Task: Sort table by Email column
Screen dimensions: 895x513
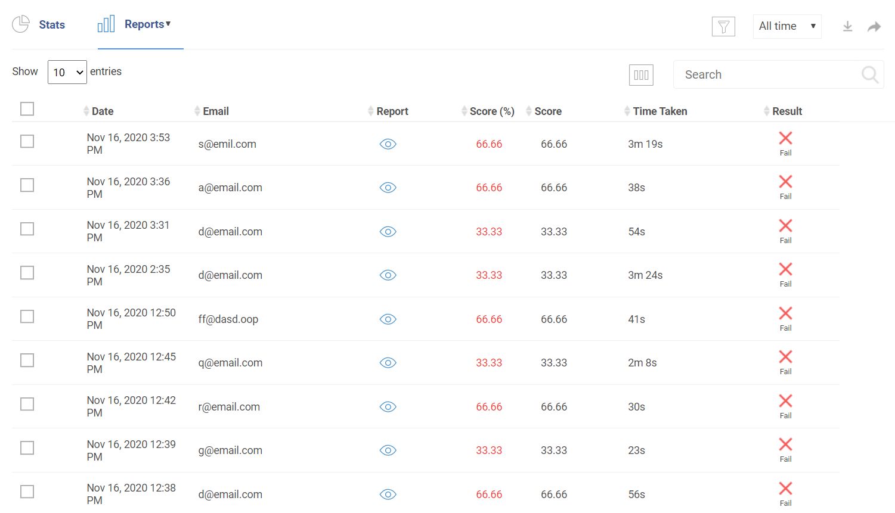Action: [212, 111]
